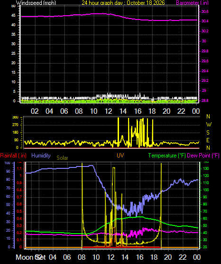The image size is (221, 264).
Task: Select 360 on the wind direction axis
Action: [x=15, y=117]
